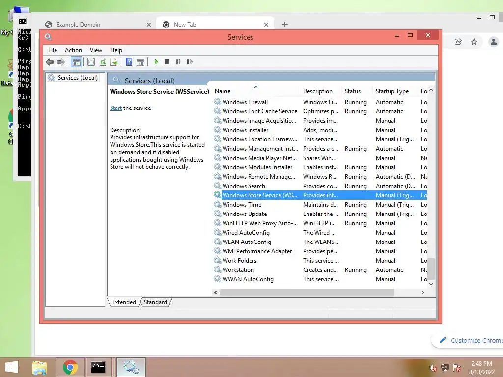Open the Action menu
The width and height of the screenshot is (503, 377).
(x=73, y=50)
